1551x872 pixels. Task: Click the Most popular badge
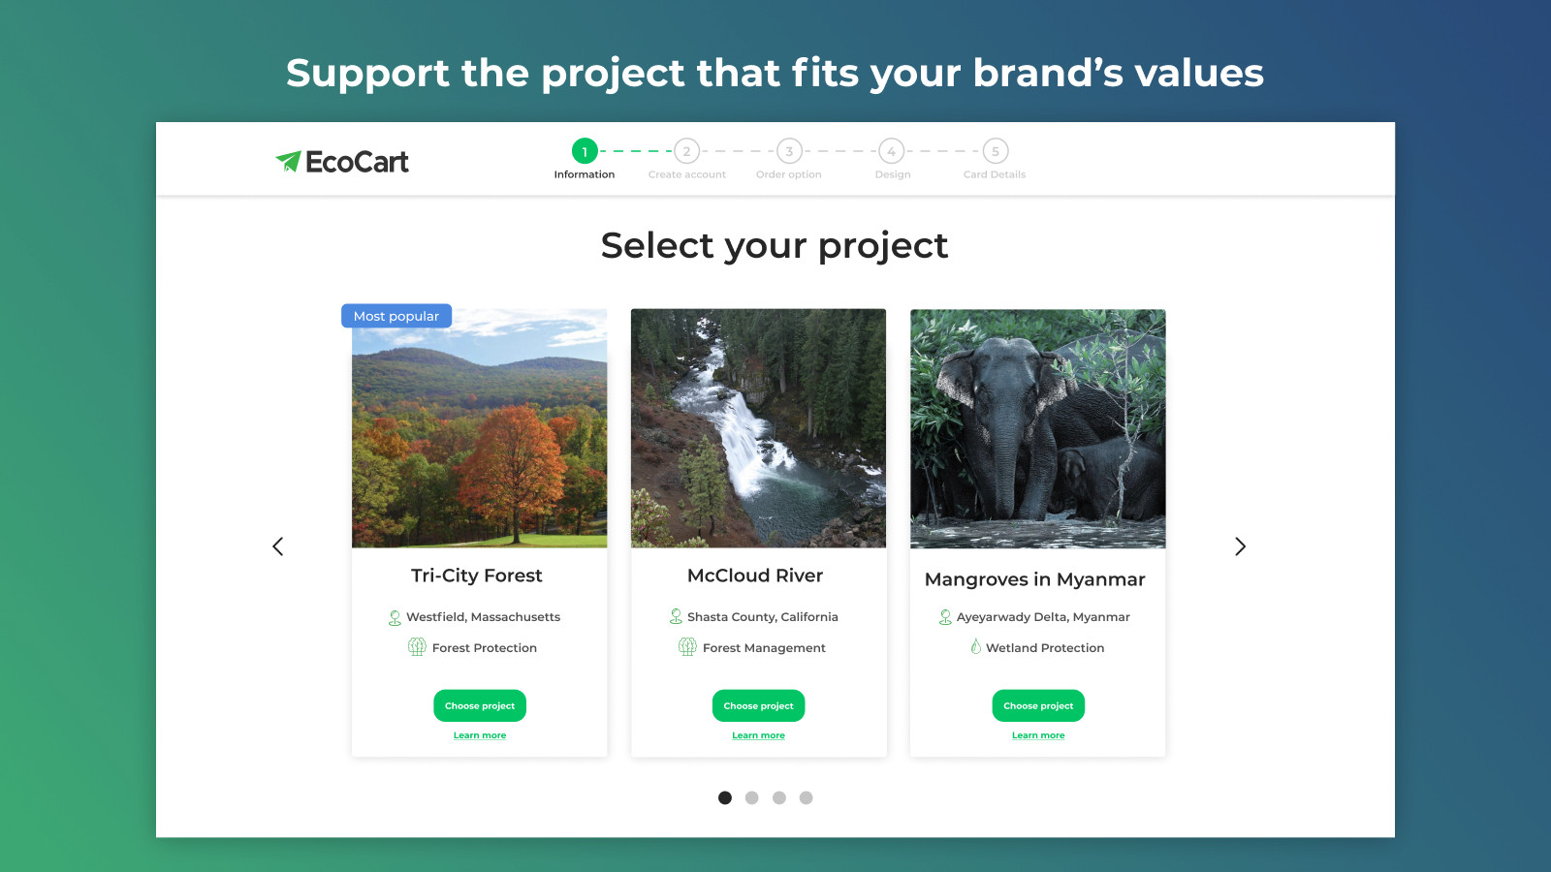pos(396,316)
